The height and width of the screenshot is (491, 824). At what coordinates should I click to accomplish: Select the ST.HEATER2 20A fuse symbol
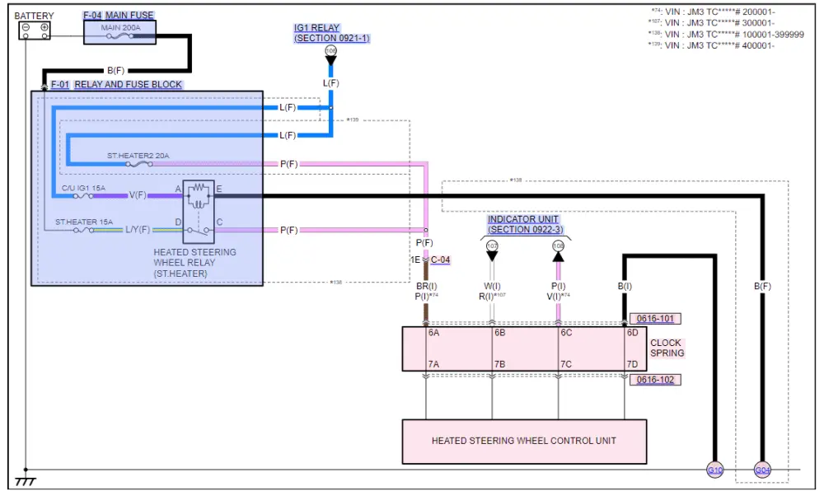pyautogui.click(x=138, y=164)
